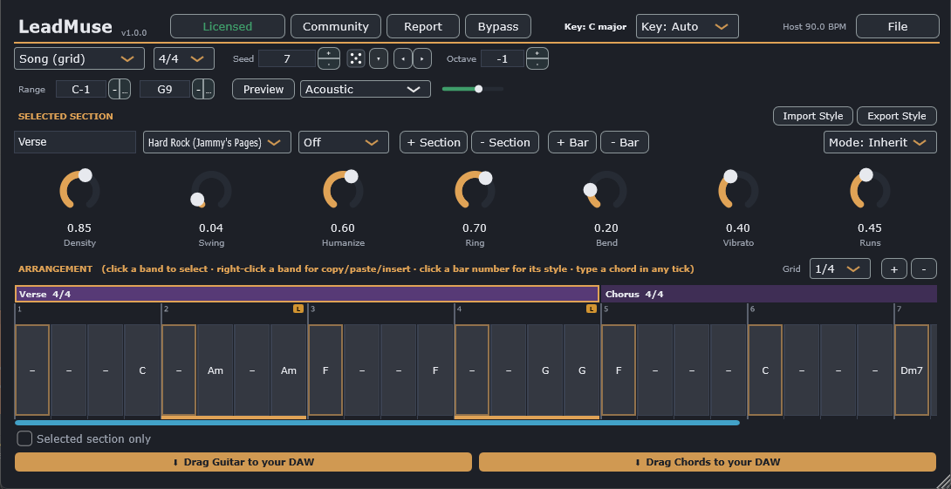Click Drag Guitar to your DAW bar

pos(243,462)
